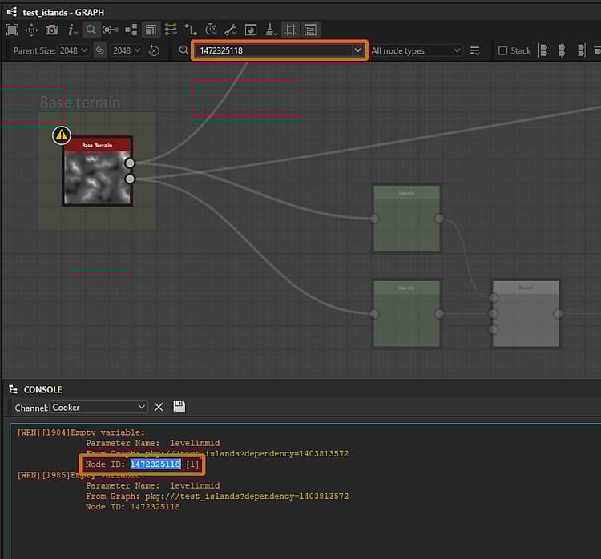Open the Channel Cooker dropdown
The width and height of the screenshot is (601, 559).
pyautogui.click(x=99, y=407)
